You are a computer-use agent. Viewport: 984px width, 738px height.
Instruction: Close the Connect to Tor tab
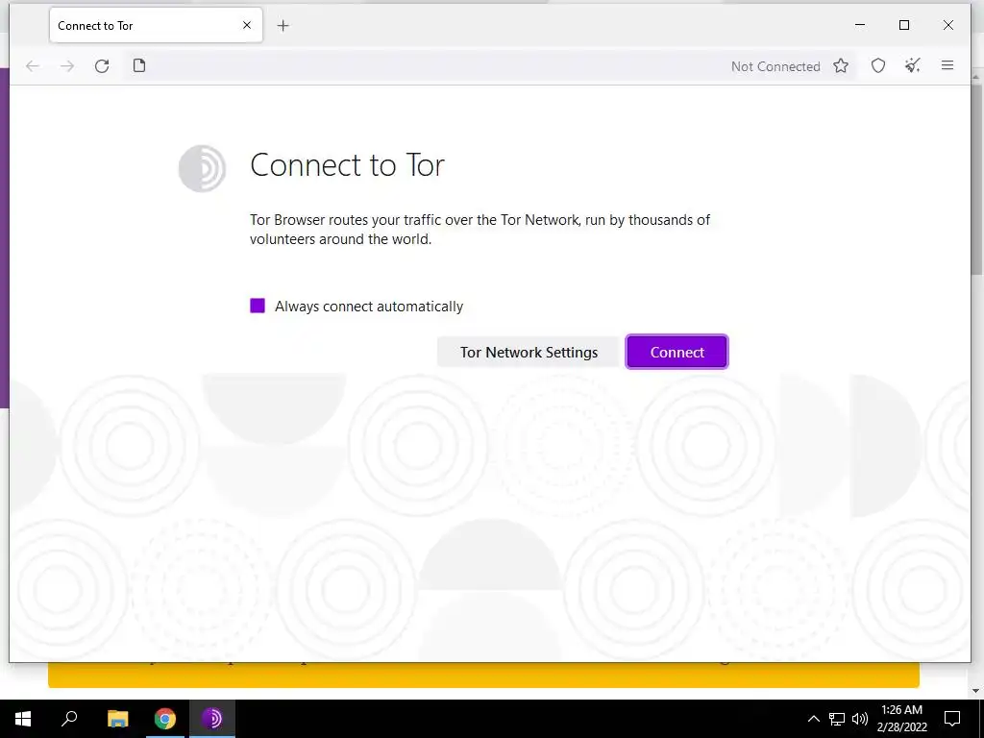[x=247, y=25]
